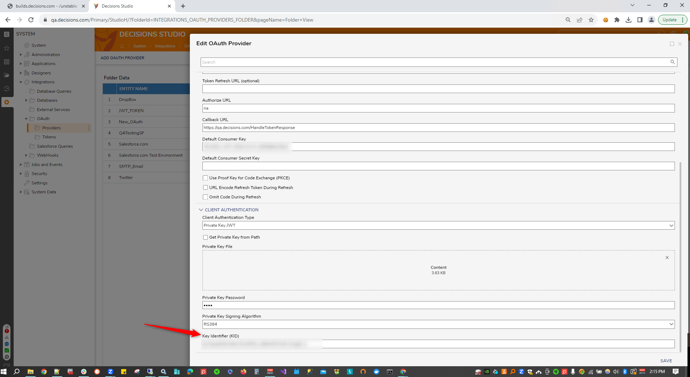Click System breadcrumb link
This screenshot has height=377, width=690.
140,46
